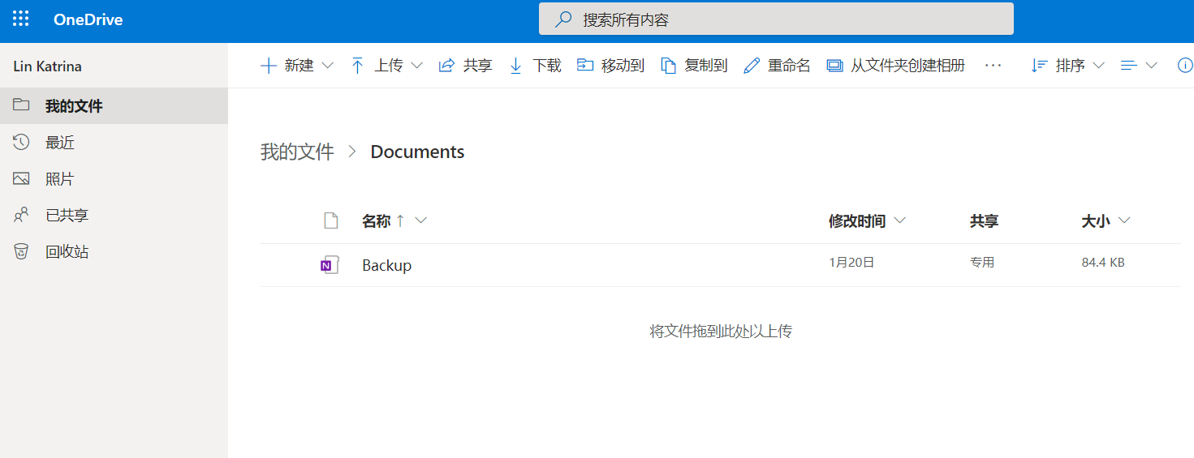Click the plus icon for New
Viewport: 1194px width, 458px height.
click(x=269, y=66)
